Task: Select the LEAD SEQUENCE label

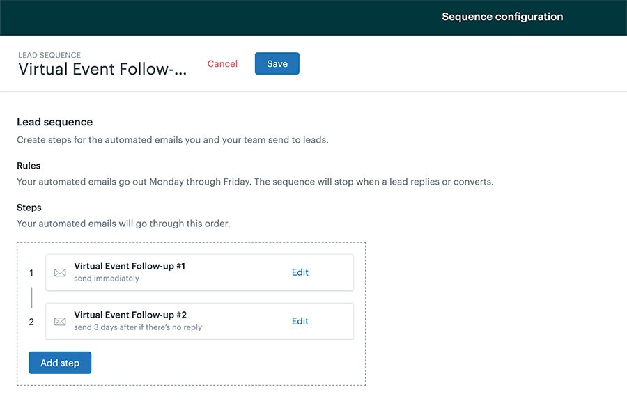Action: pyautogui.click(x=48, y=55)
